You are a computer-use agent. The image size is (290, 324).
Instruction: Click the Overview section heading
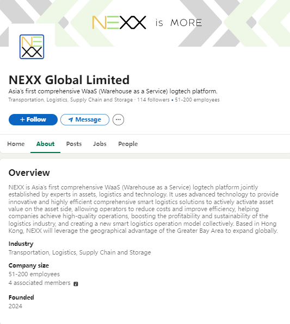coord(29,173)
